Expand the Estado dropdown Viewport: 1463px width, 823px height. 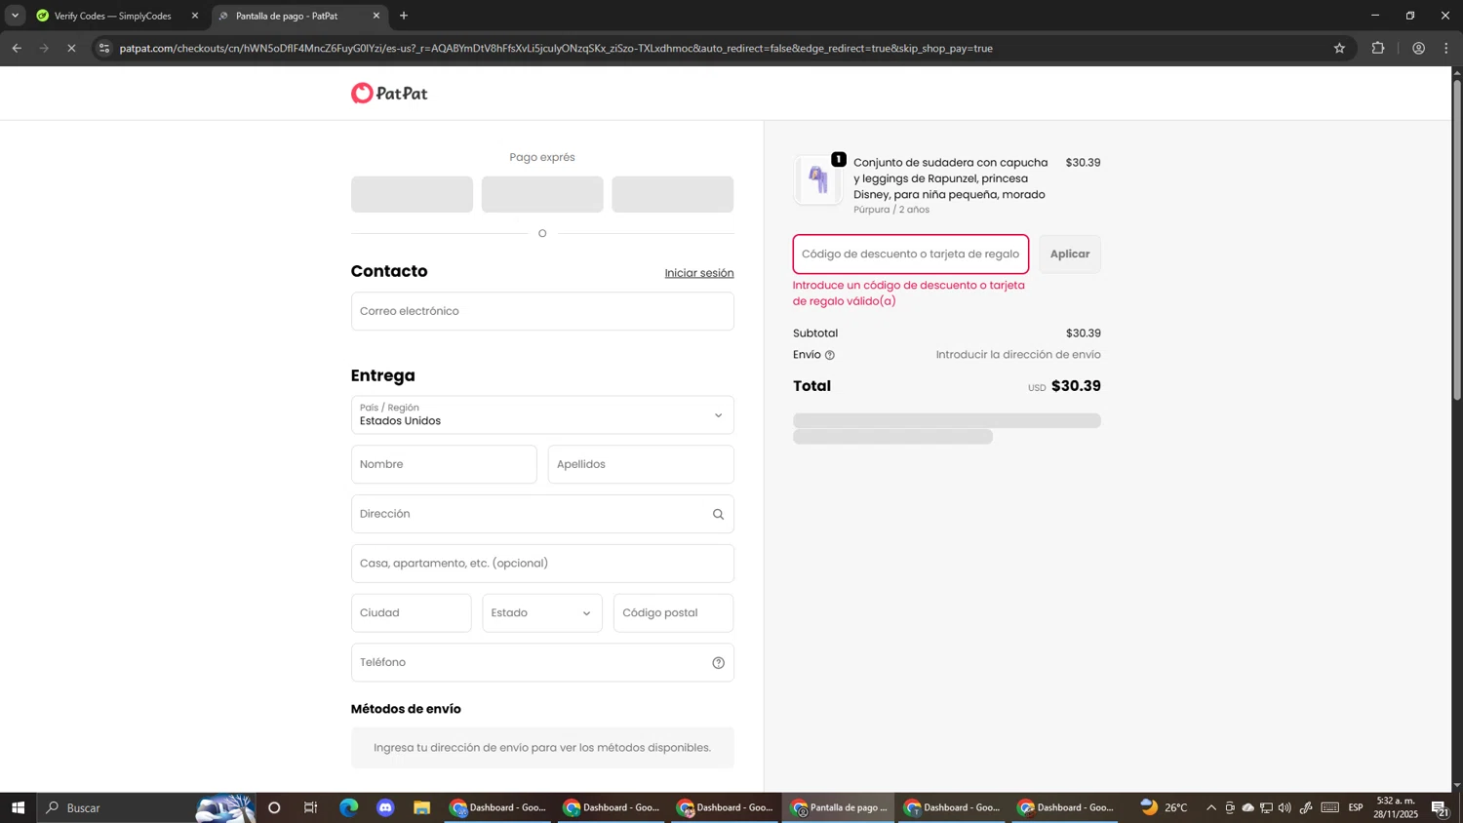[x=542, y=613]
